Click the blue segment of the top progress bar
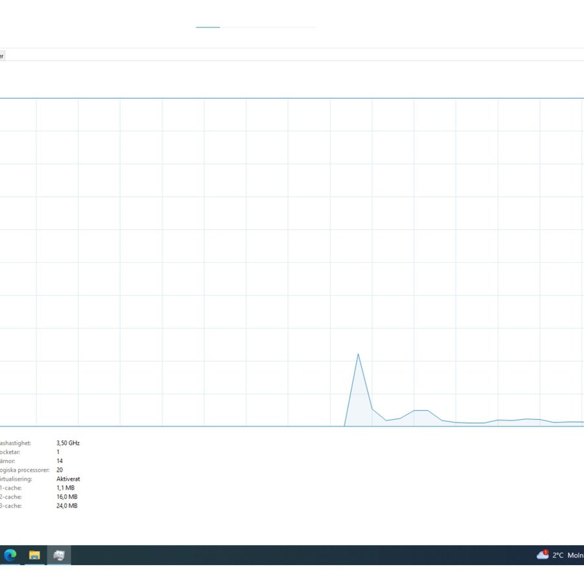Screen dimensions: 584x584 click(208, 27)
